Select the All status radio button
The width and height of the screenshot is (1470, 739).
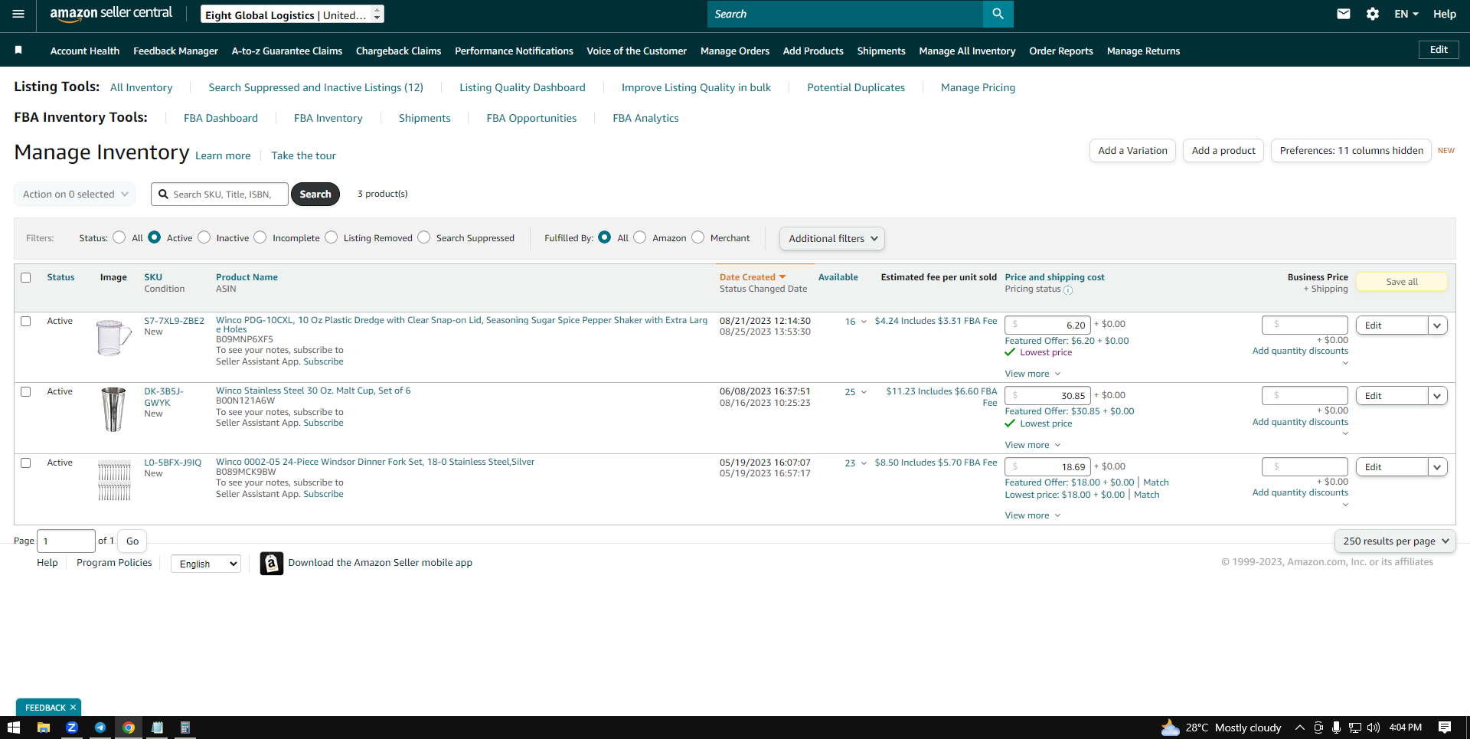[x=119, y=237]
